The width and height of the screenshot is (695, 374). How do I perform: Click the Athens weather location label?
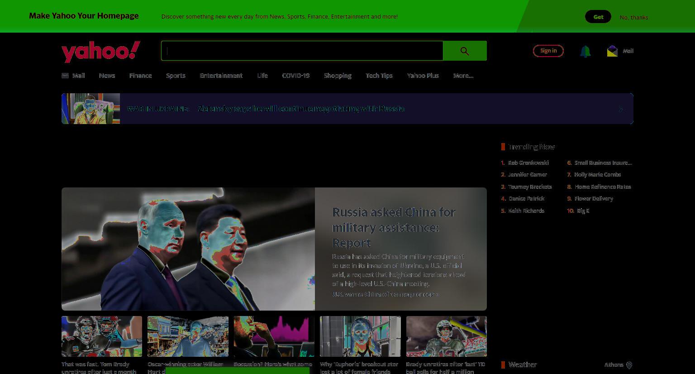click(614, 364)
